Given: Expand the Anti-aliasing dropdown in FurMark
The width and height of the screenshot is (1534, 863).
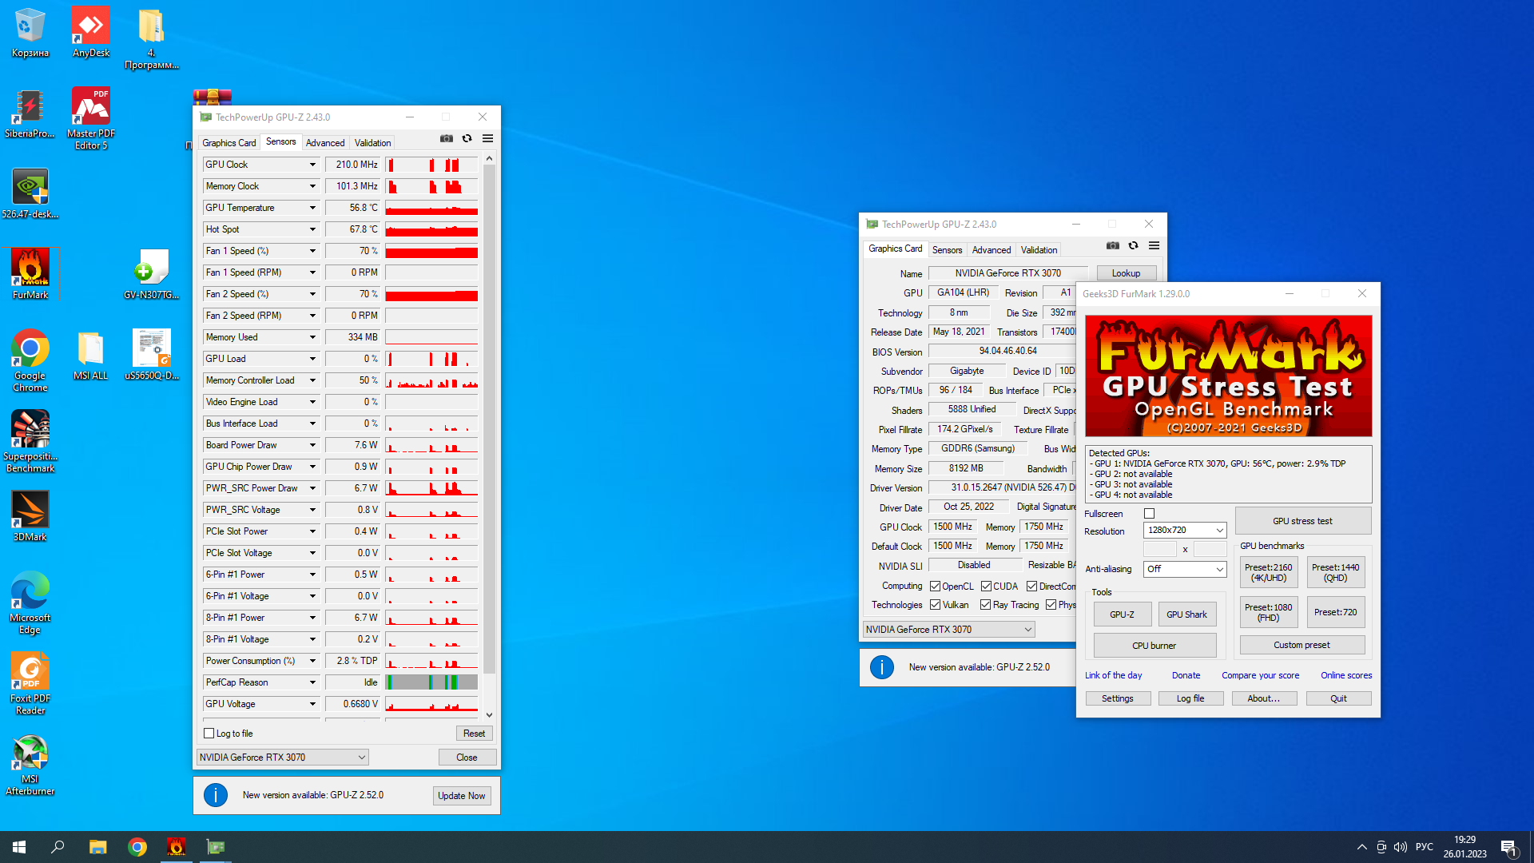Looking at the screenshot, I should [1184, 569].
